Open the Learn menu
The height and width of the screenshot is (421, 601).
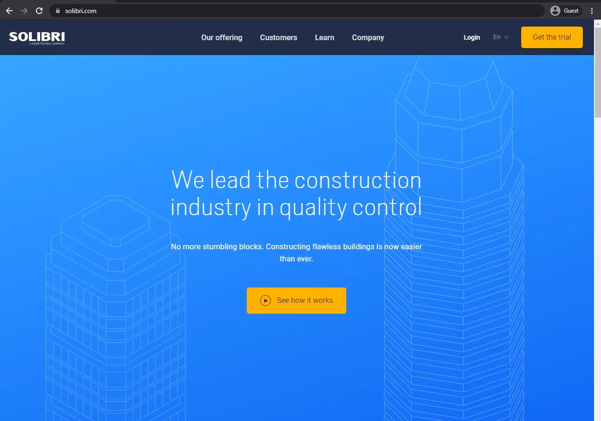[x=324, y=37]
